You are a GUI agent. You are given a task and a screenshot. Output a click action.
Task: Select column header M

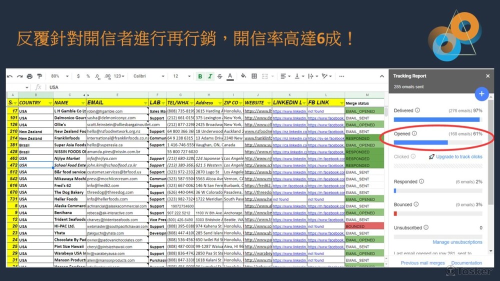(x=366, y=95)
